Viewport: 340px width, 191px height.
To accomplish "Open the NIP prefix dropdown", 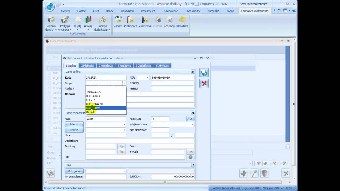I will pyautogui.click(x=148, y=78).
